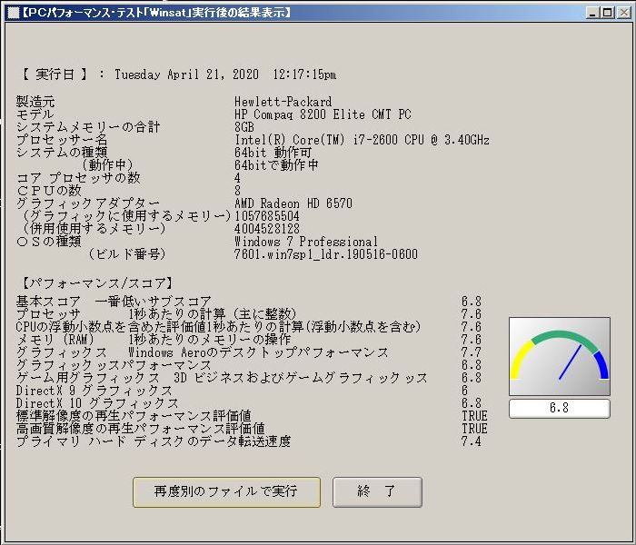Click the window icon in title bar
636x545 pixels.
coord(13,13)
